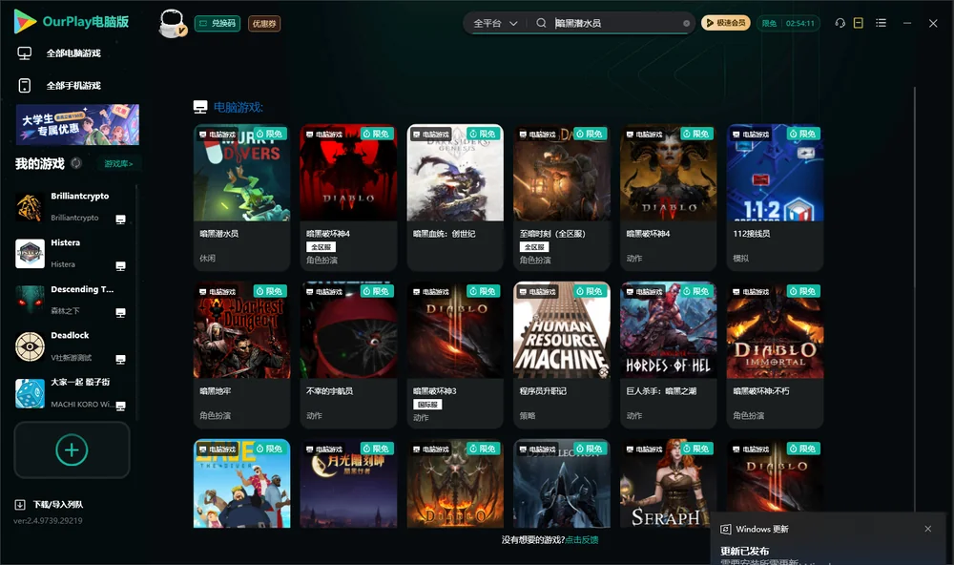Open the 暗黑血统：创世纪 game card

pyautogui.click(x=455, y=198)
